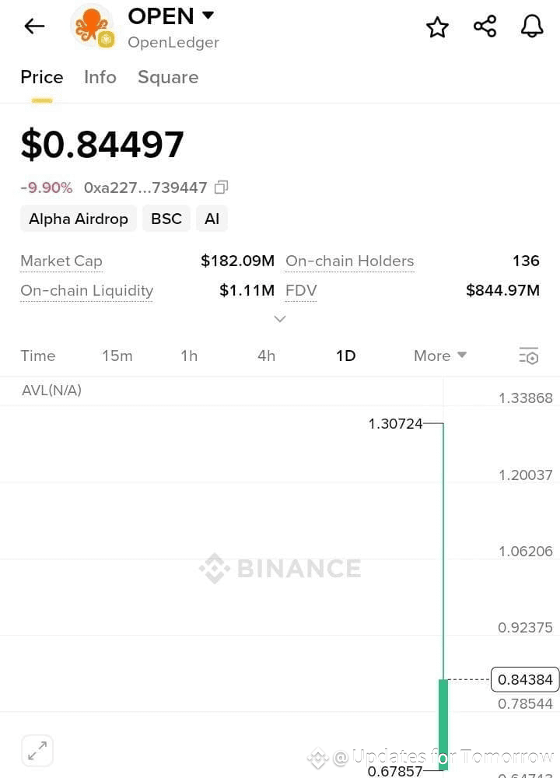This screenshot has height=778, width=560.
Task: Switch to the Info tab
Action: coord(100,77)
